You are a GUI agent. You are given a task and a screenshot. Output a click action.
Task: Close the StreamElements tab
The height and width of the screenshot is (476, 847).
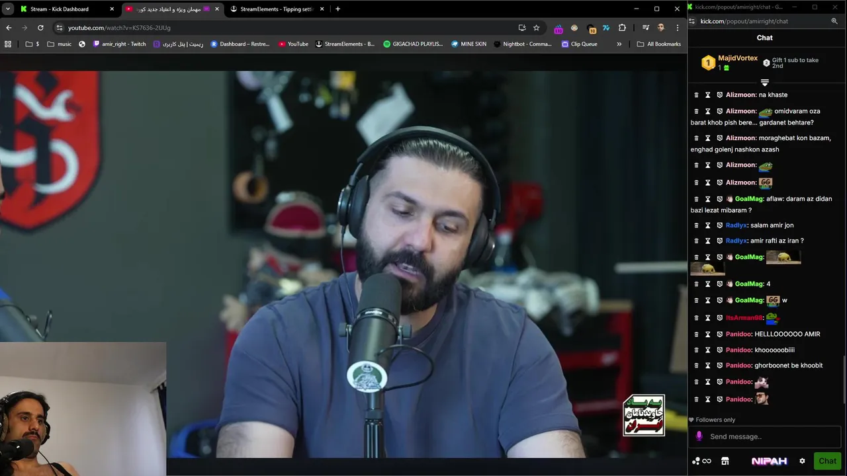click(x=322, y=9)
